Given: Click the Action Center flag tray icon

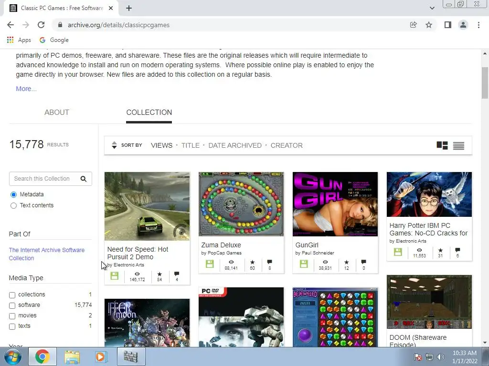Looking at the screenshot, I should pyautogui.click(x=418, y=357).
